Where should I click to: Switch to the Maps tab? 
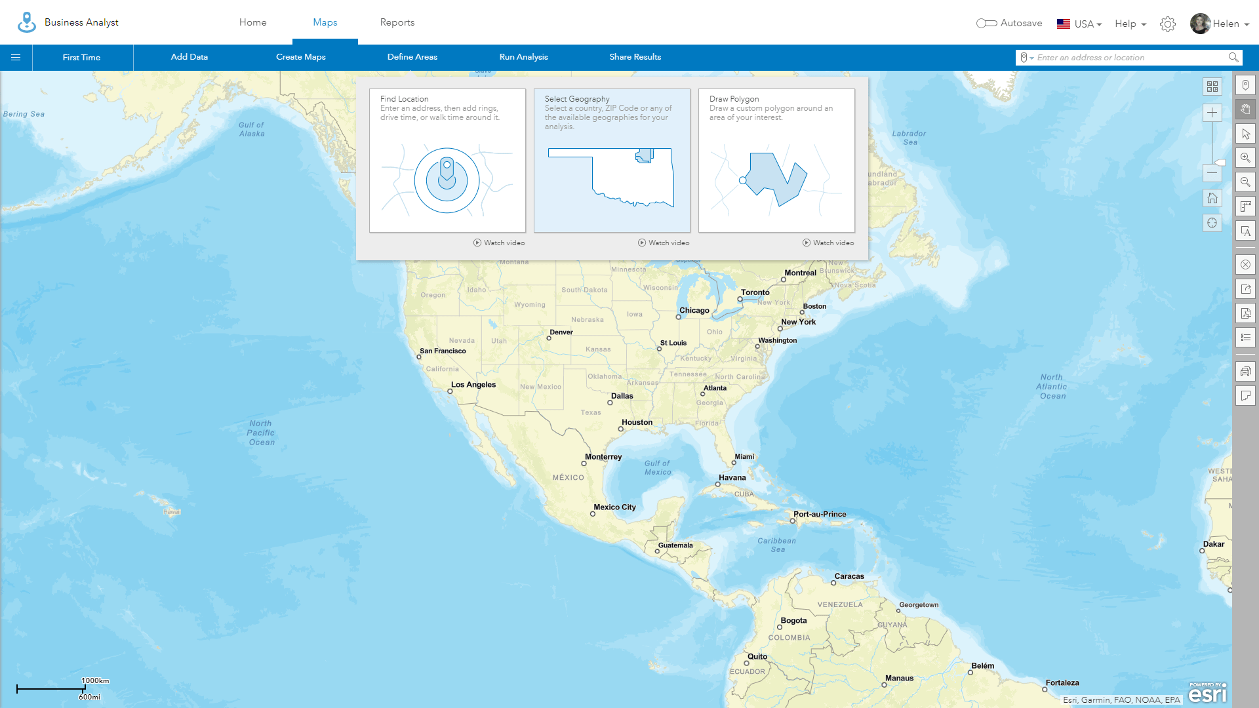[x=325, y=22]
